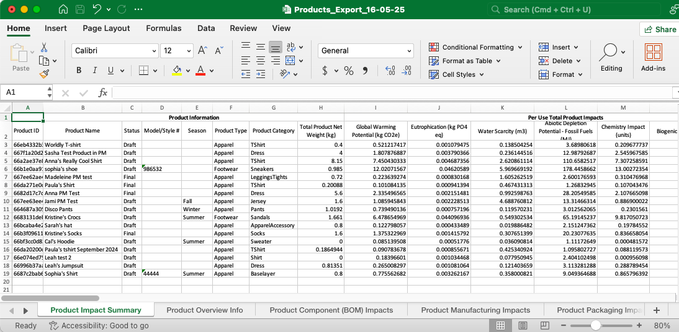Screen dimensions: 679x332
Task: Click the Home icon in title bar
Action: pyautogui.click(x=63, y=9)
